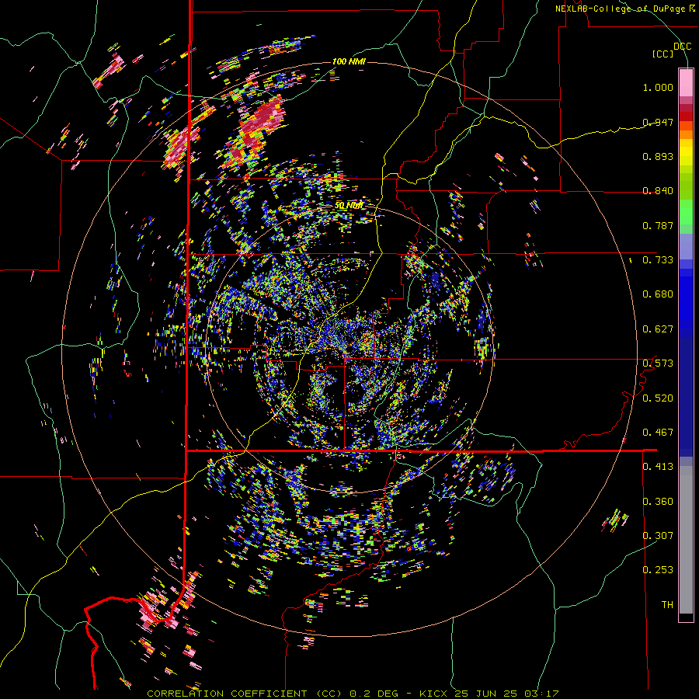
Task: Click the 25 JUN 25 date text
Action: 486,694
